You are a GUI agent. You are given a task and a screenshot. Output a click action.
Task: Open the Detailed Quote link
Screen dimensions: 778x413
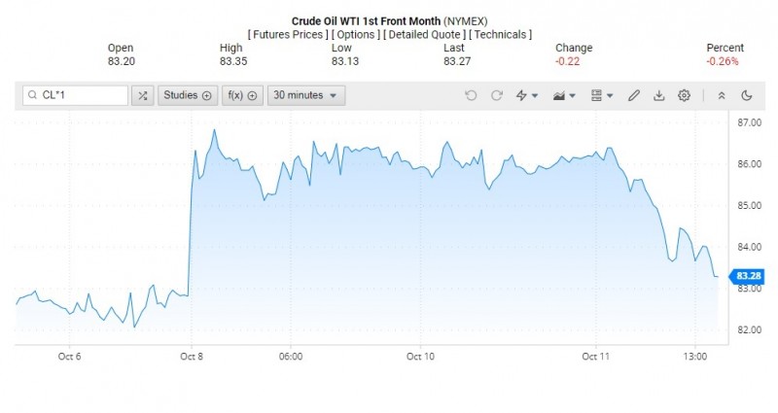tap(426, 35)
